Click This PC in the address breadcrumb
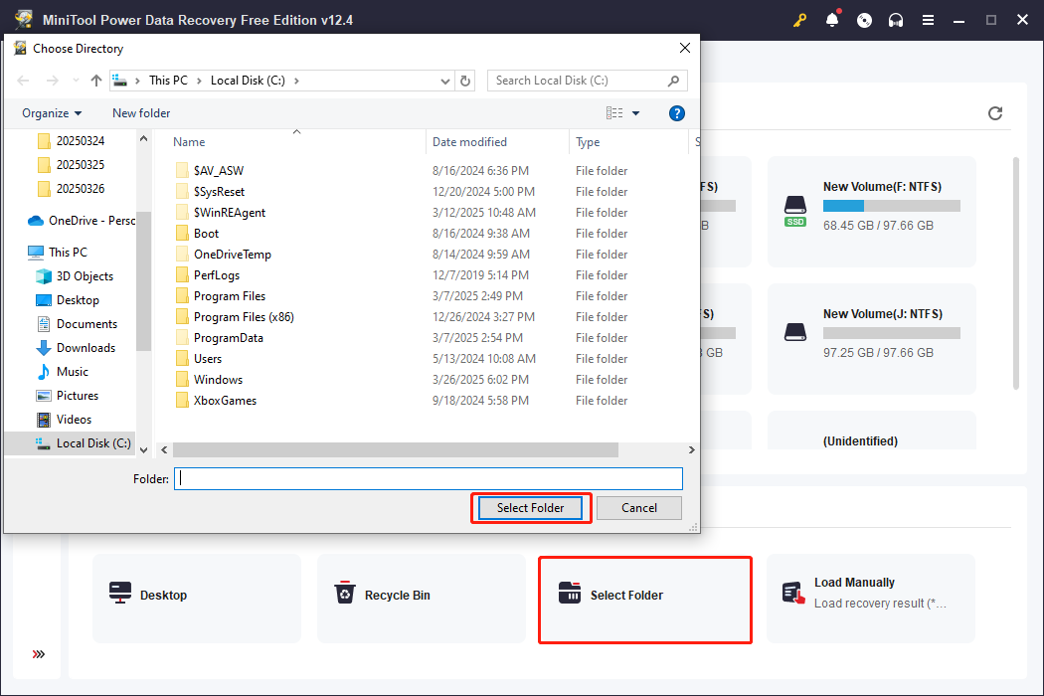This screenshot has width=1044, height=696. (168, 81)
